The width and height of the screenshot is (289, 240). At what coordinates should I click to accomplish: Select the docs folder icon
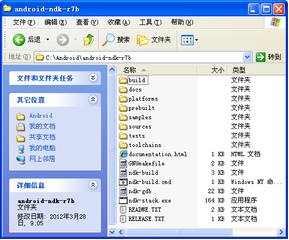tap(123, 90)
